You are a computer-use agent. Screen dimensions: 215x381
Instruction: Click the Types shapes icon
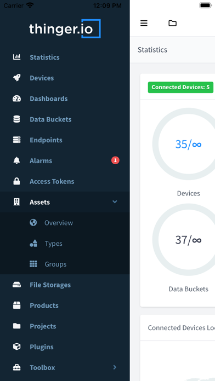pos(33,243)
